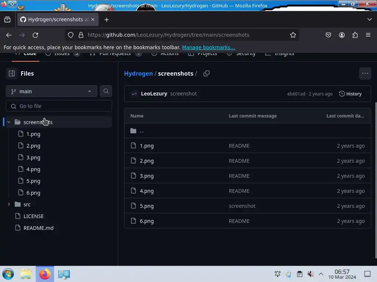Image resolution: width=377 pixels, height=282 pixels.
Task: Open the file manager from the taskbar
Action: click(x=26, y=274)
